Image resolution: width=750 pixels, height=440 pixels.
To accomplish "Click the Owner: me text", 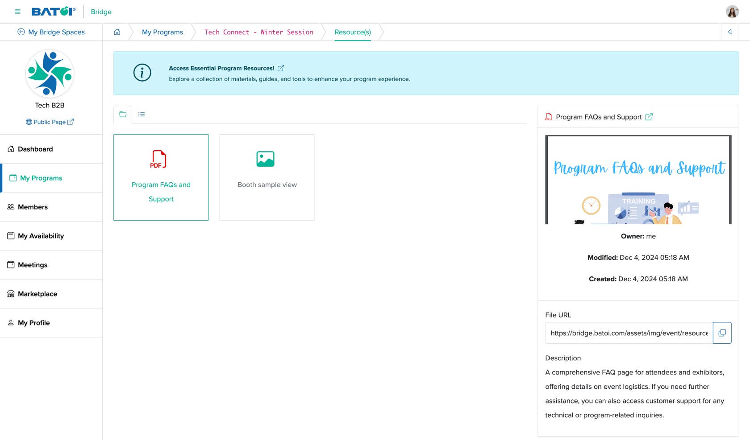I will coord(638,236).
